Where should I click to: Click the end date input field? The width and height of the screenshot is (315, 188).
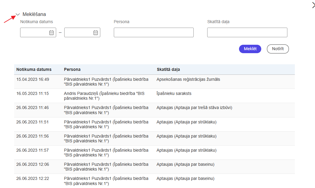coord(78,33)
